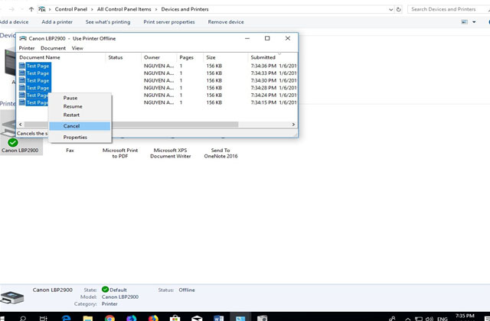The height and width of the screenshot is (321, 490).
Task: Choose Resume from the context menu
Action: [x=73, y=106]
